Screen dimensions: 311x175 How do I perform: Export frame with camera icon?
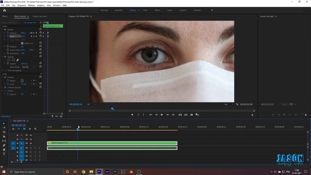point(191,115)
